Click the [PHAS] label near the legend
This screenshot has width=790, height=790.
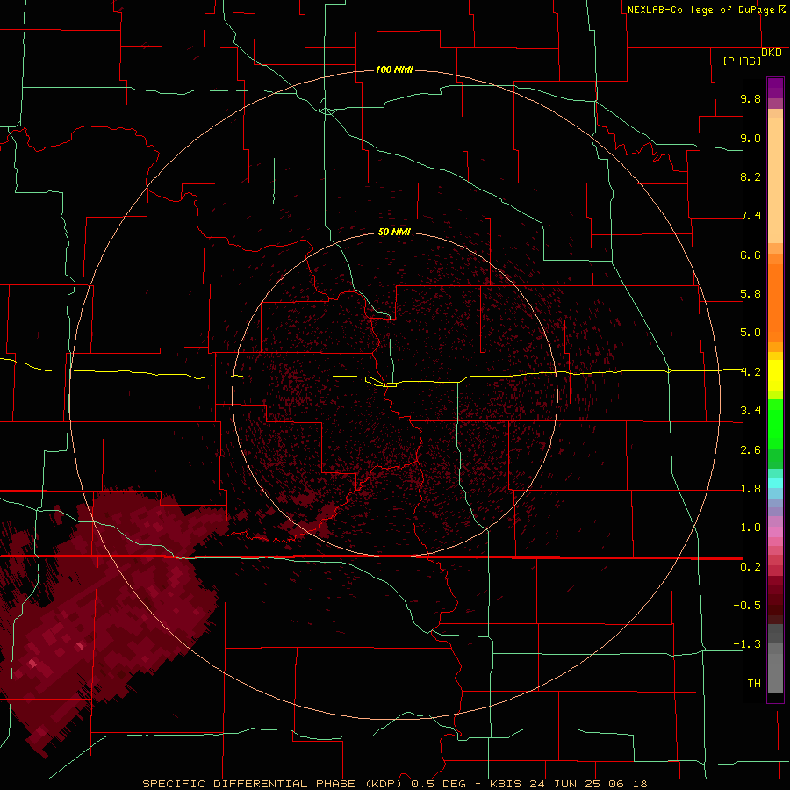[742, 61]
